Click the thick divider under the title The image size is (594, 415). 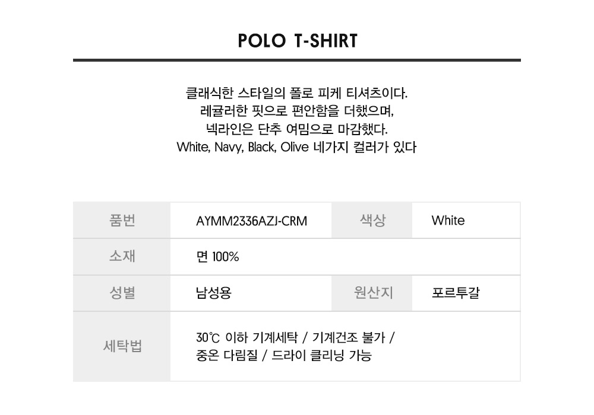[x=297, y=60]
